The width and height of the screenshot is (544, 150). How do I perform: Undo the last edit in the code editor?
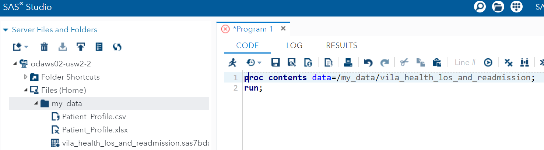(368, 63)
